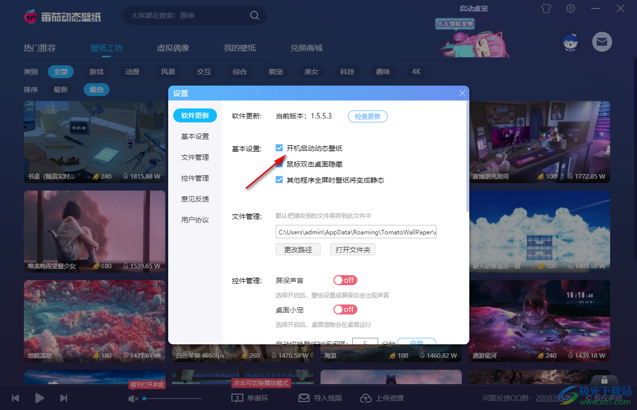Click the switch interval minutes field
This screenshot has width=637, height=410.
pyautogui.click(x=365, y=341)
